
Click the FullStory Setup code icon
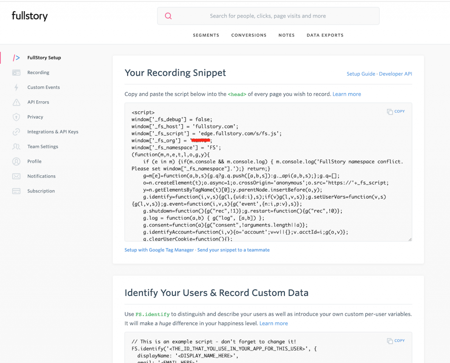pos(16,58)
